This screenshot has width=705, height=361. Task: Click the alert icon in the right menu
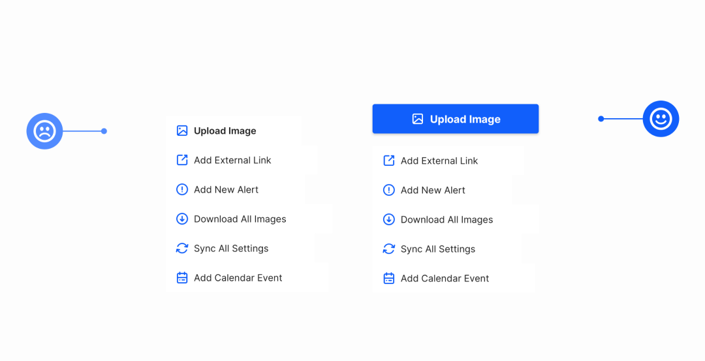pyautogui.click(x=389, y=190)
